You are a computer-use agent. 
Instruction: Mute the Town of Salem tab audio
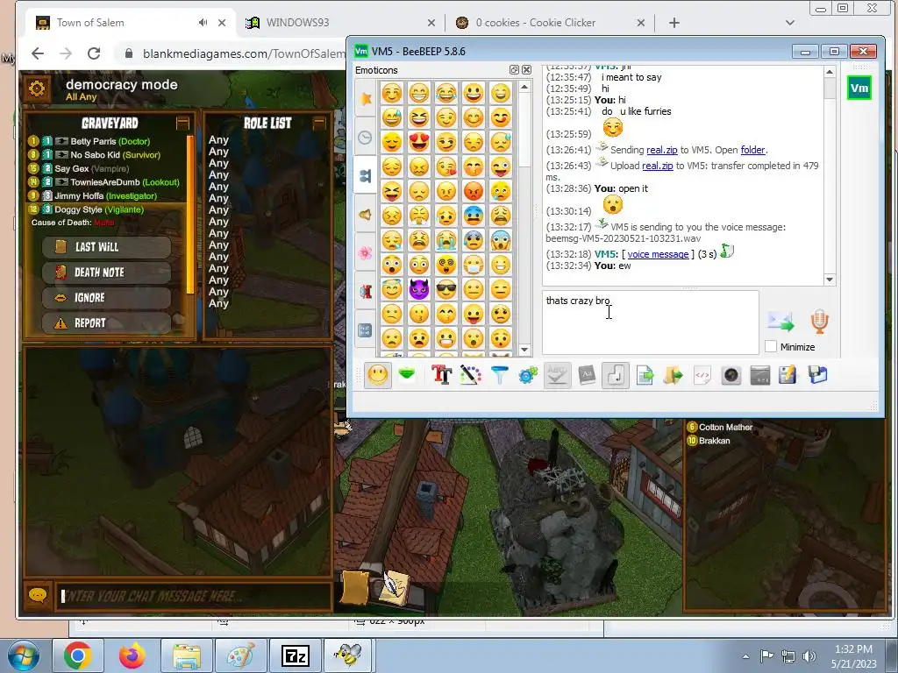(x=203, y=22)
